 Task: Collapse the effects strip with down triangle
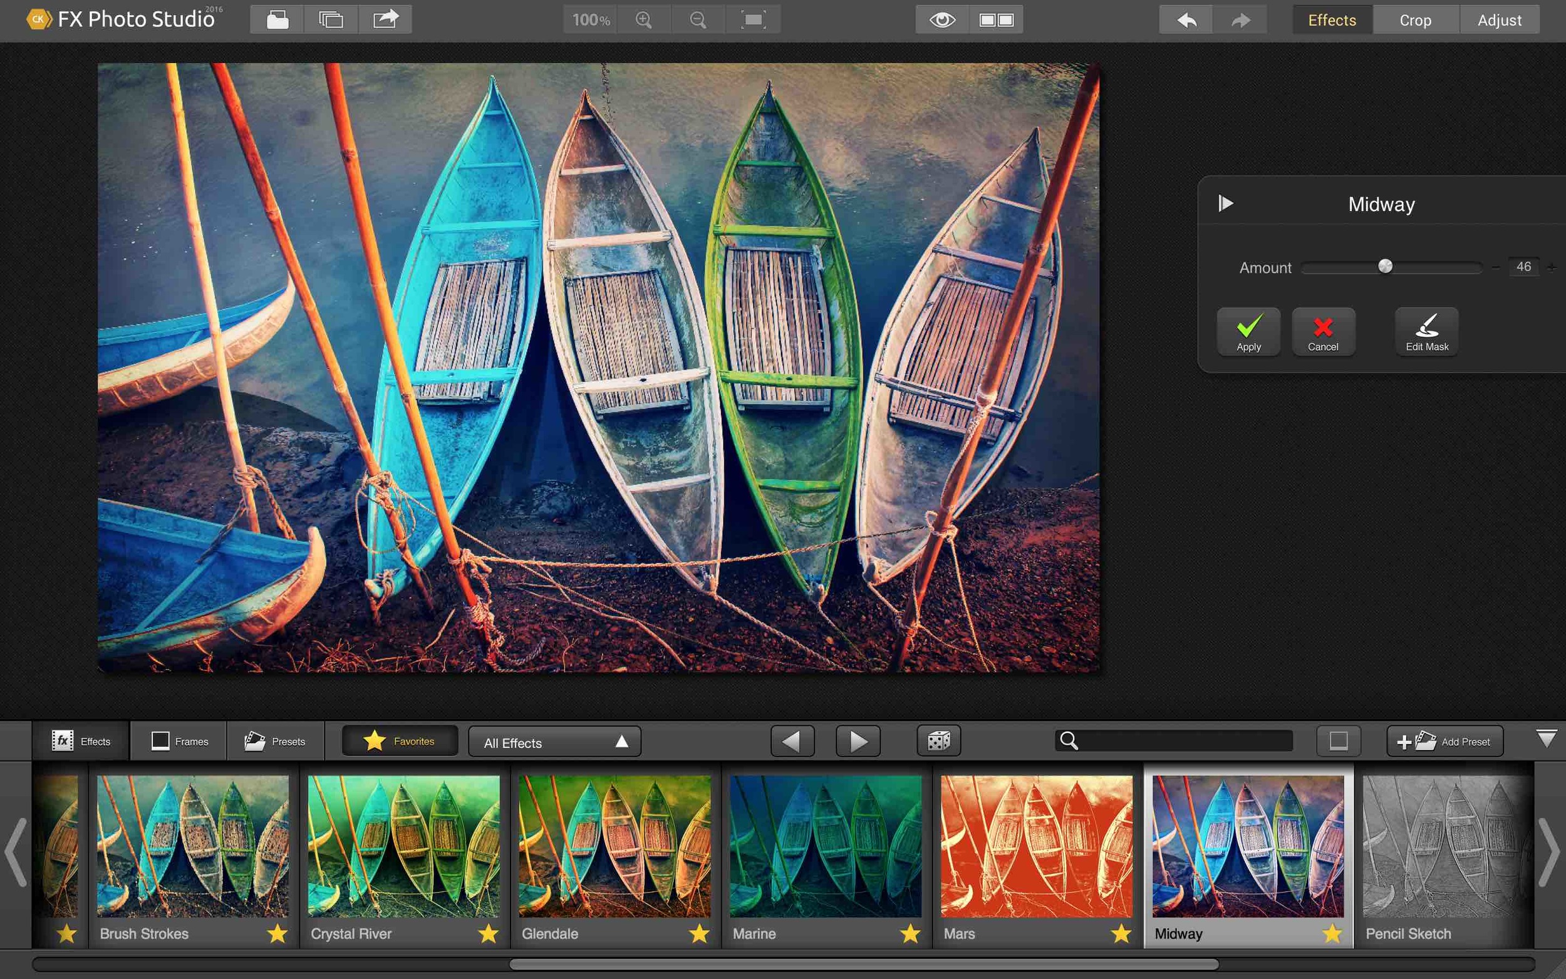pyautogui.click(x=1546, y=738)
